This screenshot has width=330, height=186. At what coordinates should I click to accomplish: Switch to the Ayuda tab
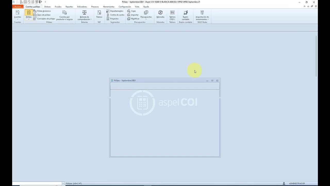[146, 7]
